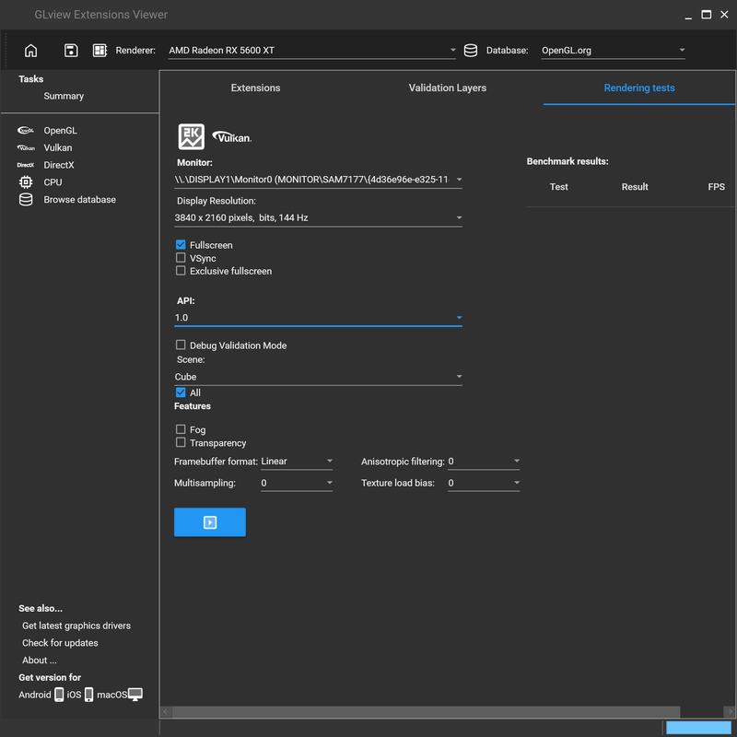
Task: Switch to the Extensions tab
Action: tap(256, 88)
